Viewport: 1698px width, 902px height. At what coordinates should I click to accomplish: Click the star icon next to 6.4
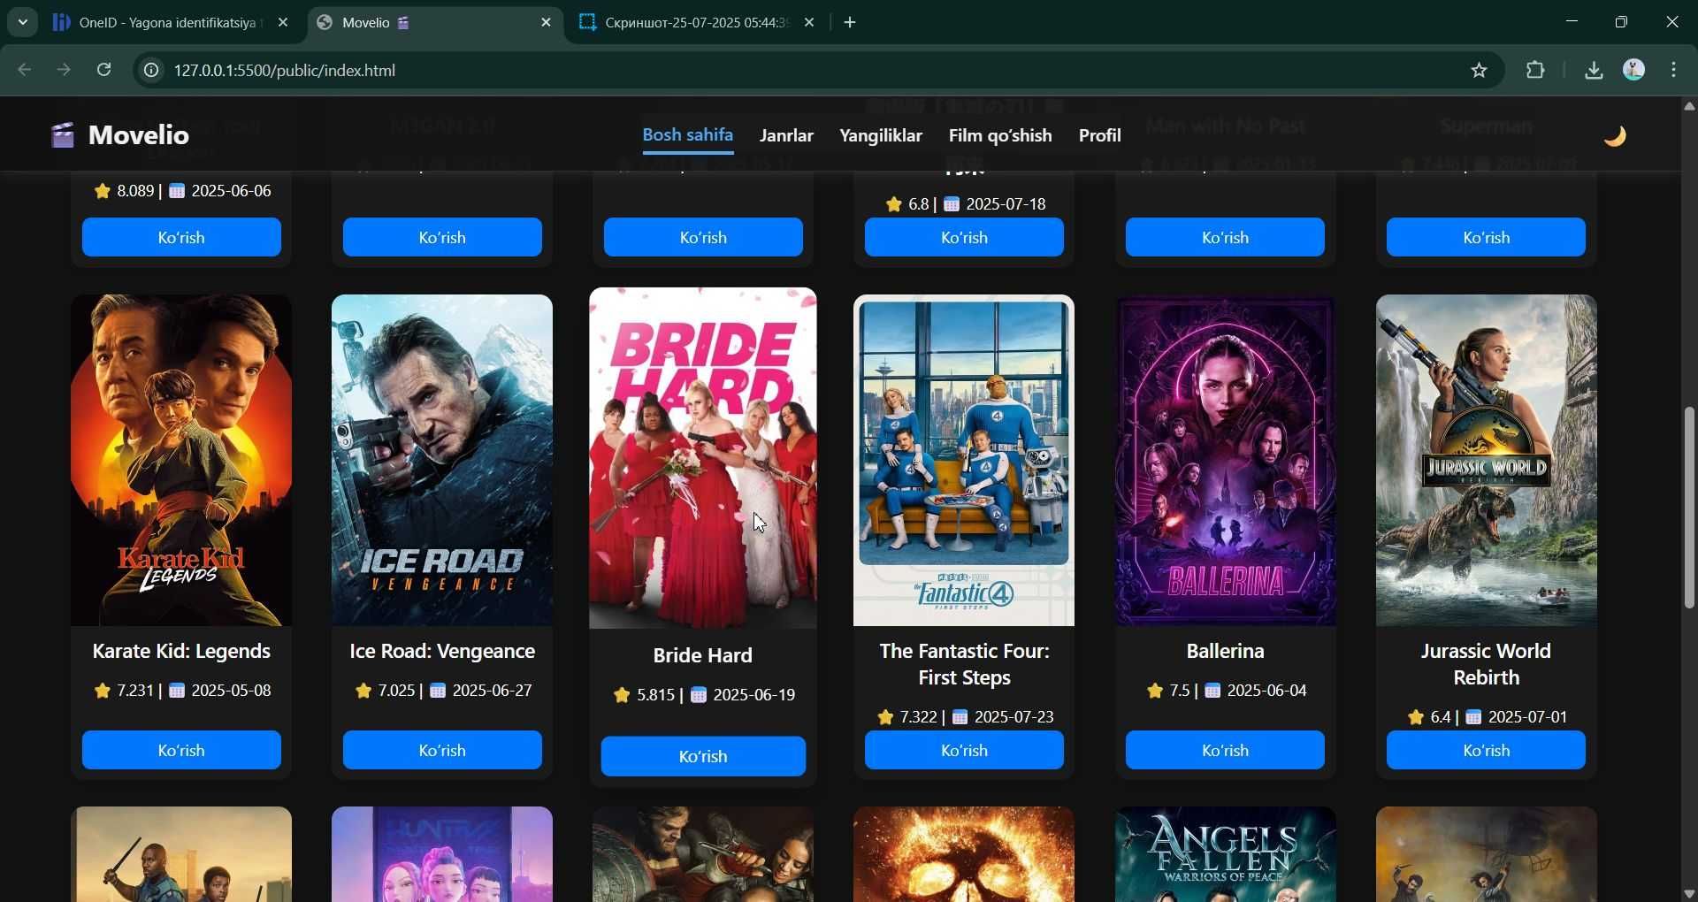pyautogui.click(x=1415, y=717)
